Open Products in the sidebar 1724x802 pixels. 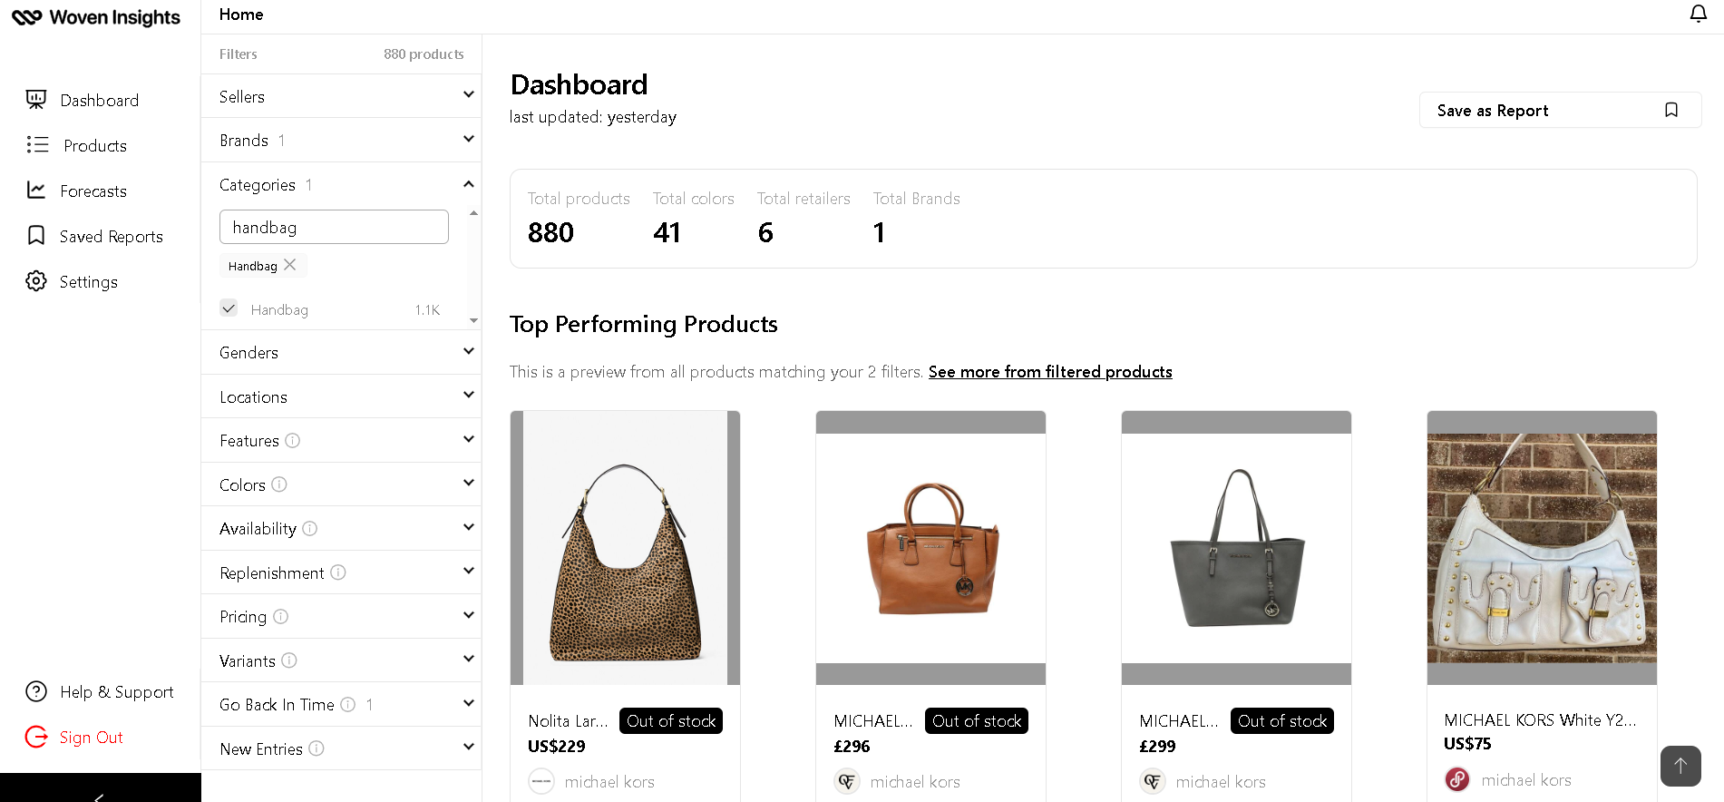click(x=95, y=146)
